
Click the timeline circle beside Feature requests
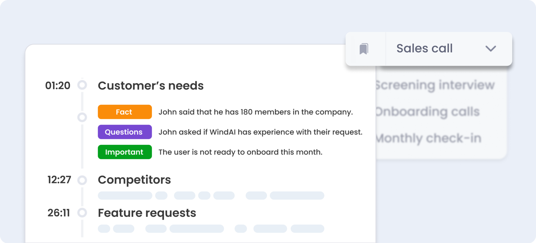(x=82, y=213)
